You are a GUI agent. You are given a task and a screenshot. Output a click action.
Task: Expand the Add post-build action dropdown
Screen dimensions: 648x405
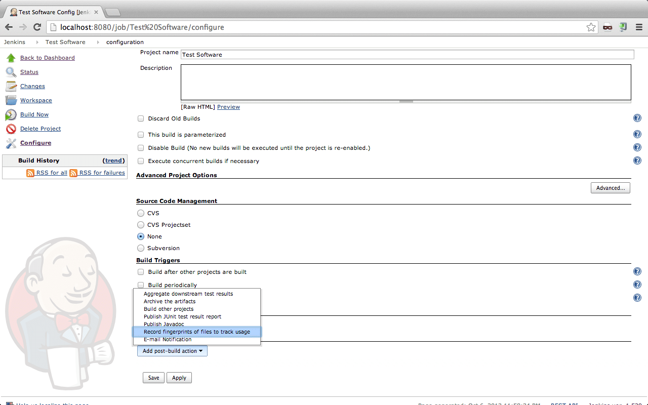click(172, 351)
